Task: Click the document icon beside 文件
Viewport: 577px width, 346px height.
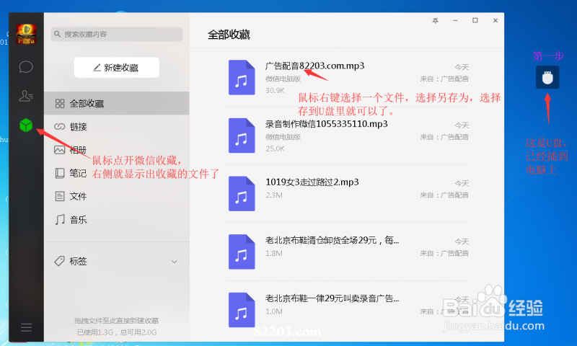Action: (x=60, y=196)
